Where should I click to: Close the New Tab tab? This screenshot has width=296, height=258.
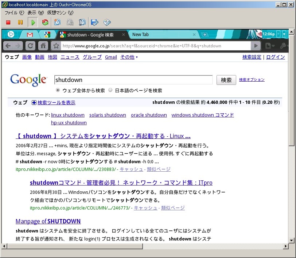194,35
